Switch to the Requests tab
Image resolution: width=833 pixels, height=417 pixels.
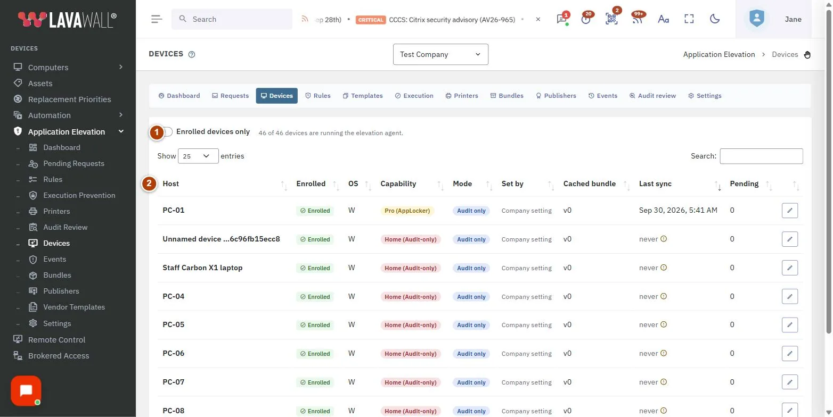point(230,96)
